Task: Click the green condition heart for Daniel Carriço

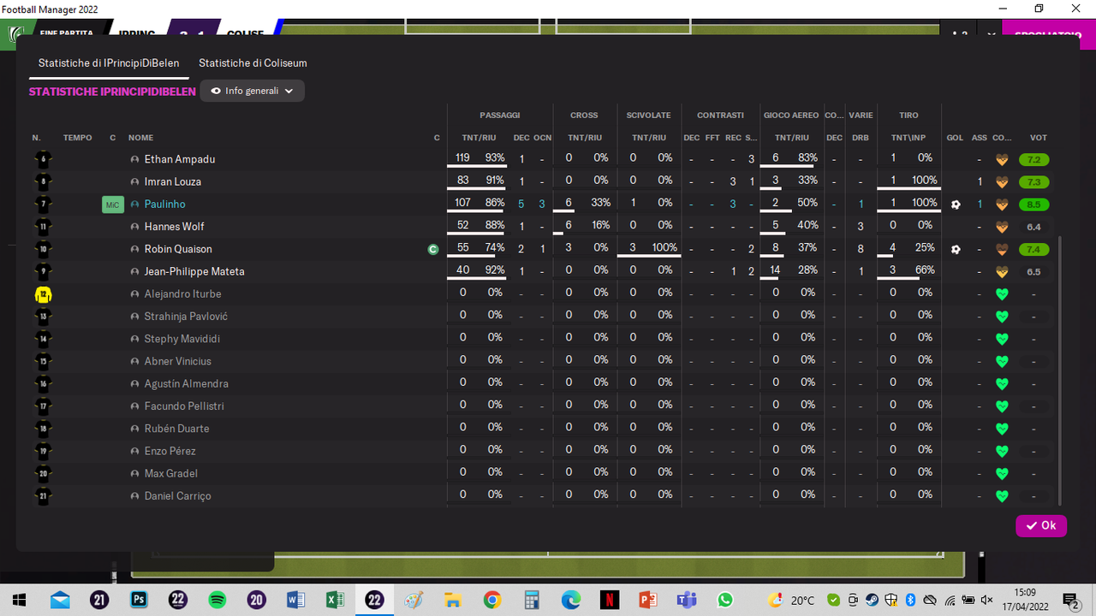Action: click(x=1002, y=496)
